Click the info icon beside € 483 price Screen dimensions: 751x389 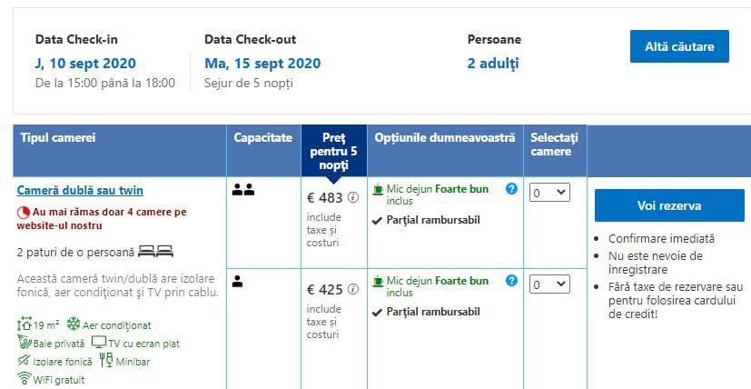click(353, 197)
